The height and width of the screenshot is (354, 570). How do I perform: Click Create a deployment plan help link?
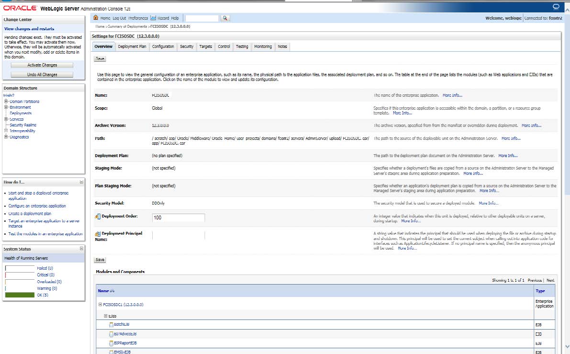pyautogui.click(x=30, y=214)
